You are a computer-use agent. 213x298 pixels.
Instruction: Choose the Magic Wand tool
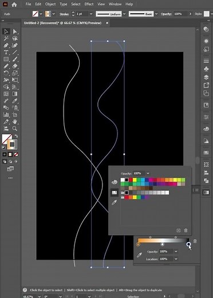coord(6,38)
